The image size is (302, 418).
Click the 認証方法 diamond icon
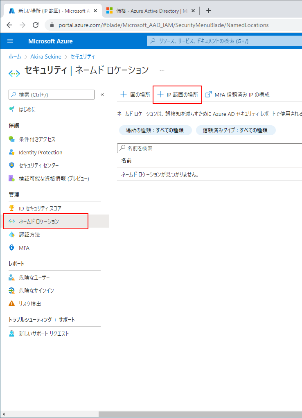[11, 234]
